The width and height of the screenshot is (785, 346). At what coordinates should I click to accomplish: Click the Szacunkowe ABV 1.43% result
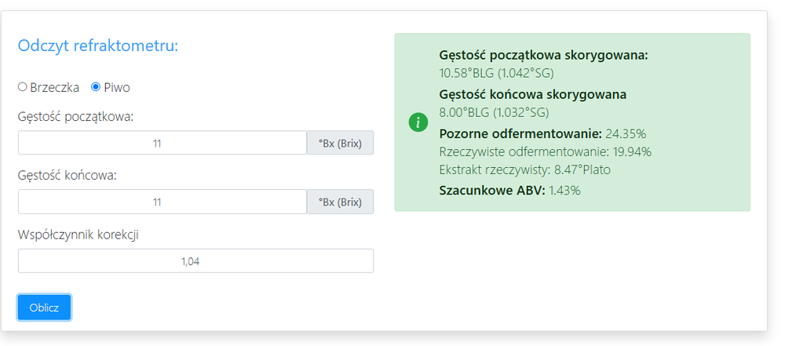point(509,190)
